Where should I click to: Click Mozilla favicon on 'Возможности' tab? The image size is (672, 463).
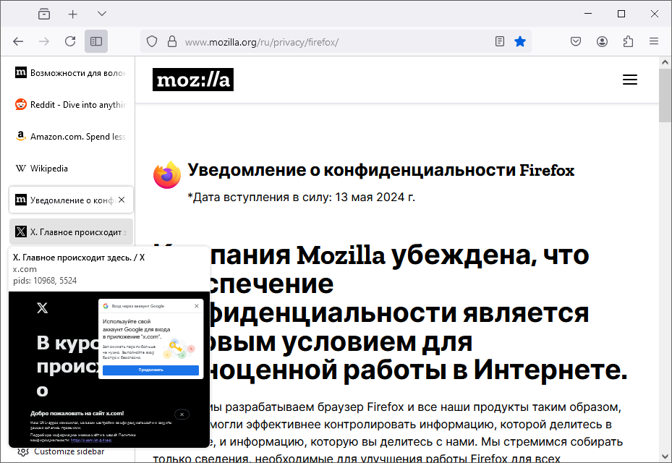pyautogui.click(x=20, y=72)
